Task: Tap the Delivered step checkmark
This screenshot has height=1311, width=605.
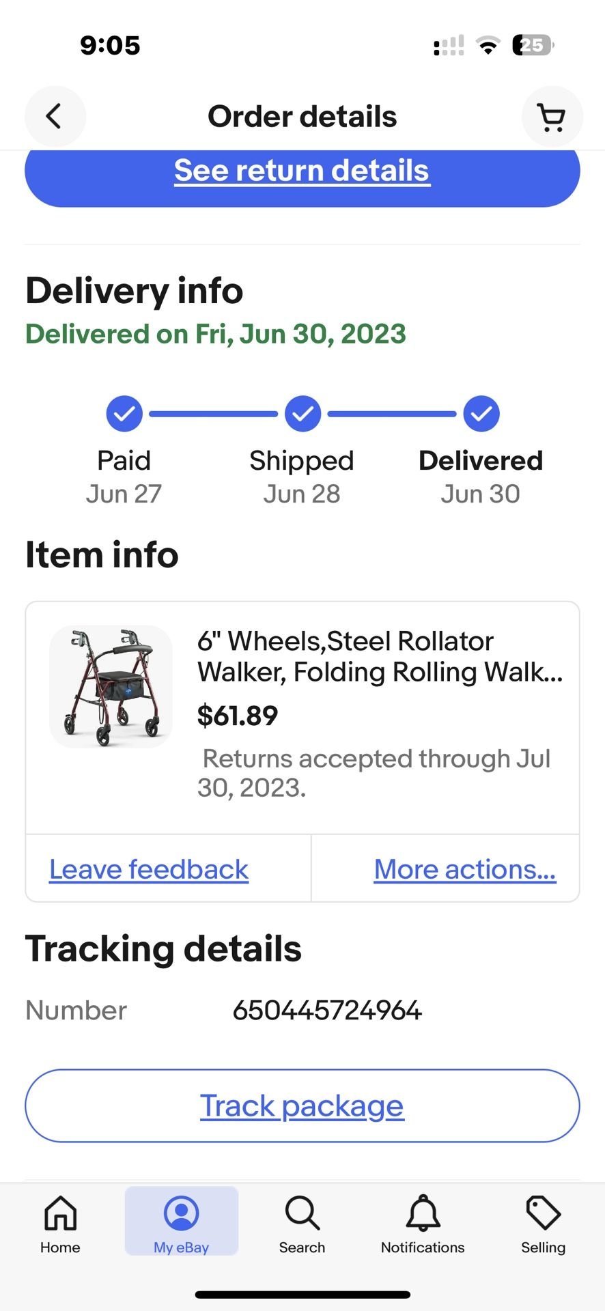Action: click(481, 414)
